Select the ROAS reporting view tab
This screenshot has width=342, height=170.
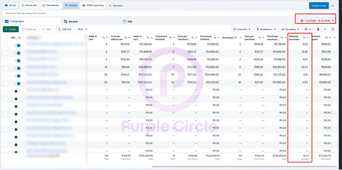tap(93, 5)
